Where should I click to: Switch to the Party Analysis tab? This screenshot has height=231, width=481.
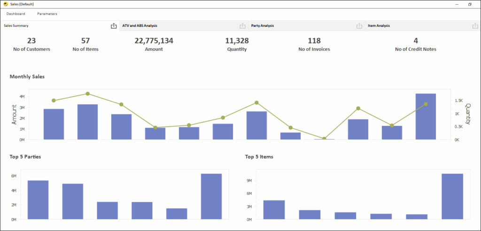(x=263, y=26)
